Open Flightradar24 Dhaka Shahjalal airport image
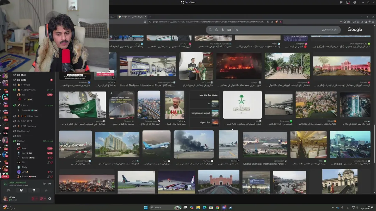 click(x=265, y=144)
